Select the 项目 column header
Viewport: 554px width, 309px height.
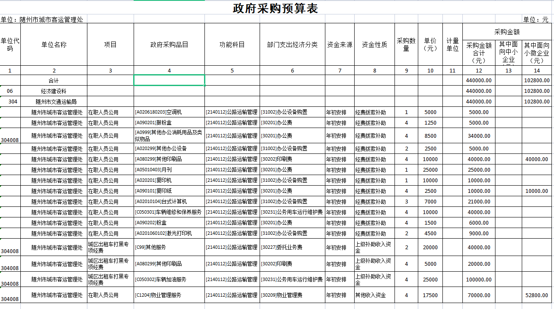click(x=110, y=45)
